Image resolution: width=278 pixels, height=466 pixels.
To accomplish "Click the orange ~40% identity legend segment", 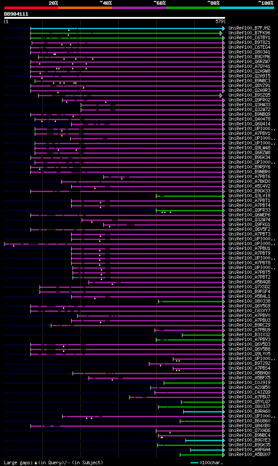I will pyautogui.click(x=85, y=8).
